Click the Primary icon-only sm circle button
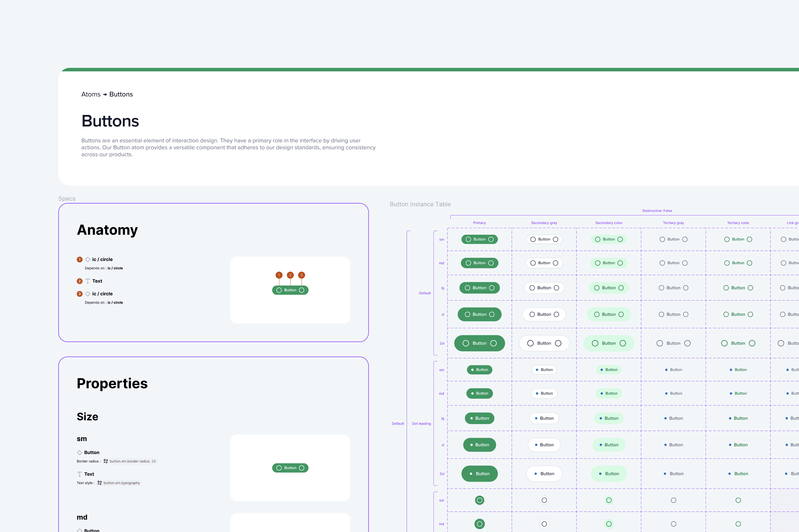 [480, 500]
